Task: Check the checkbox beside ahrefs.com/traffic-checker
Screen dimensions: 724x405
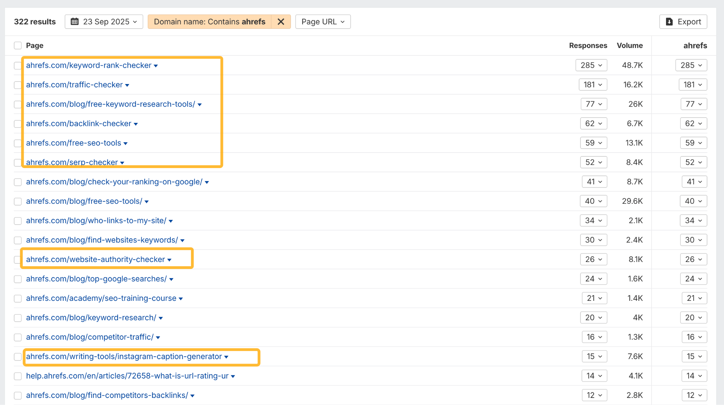Action: click(18, 85)
